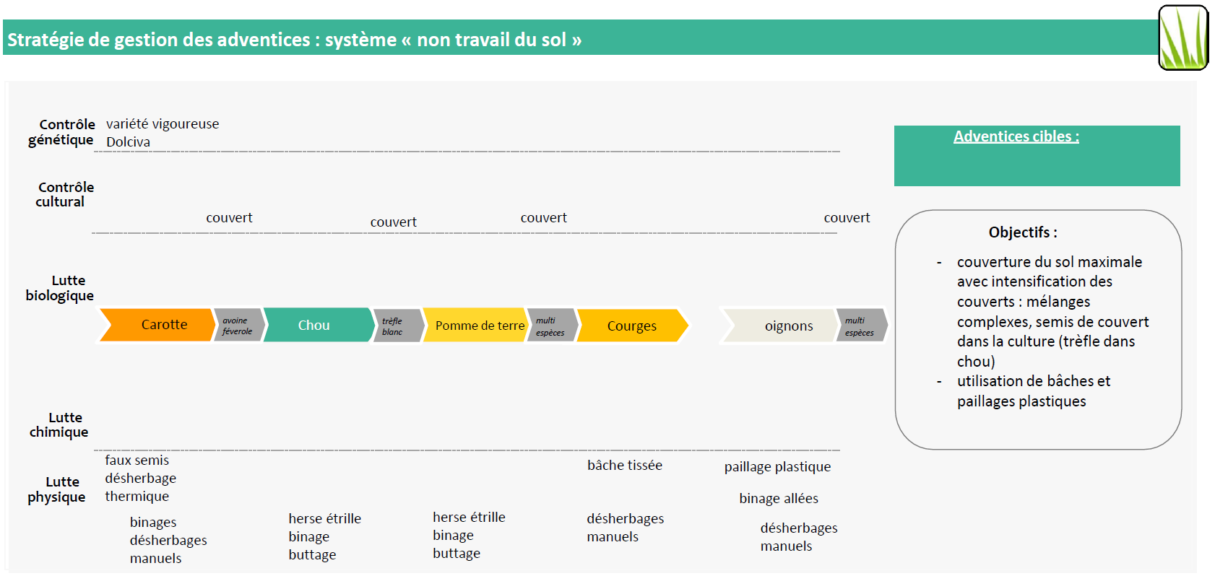Image resolution: width=1215 pixels, height=576 pixels.
Task: Click the 'multi espèces' block after oignons
Action: click(x=862, y=326)
